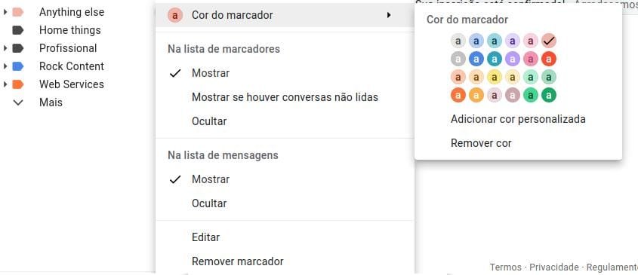This screenshot has width=638, height=275.
Task: Choose the solid red color swatch
Action: [549, 60]
